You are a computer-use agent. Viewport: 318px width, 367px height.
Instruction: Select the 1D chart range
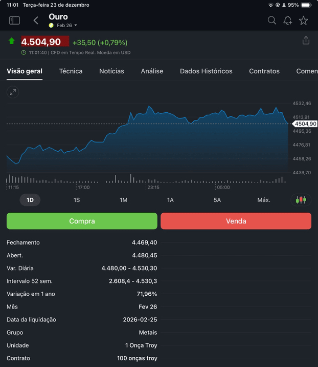coord(30,200)
